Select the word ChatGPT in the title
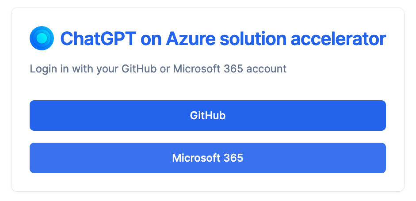Screen dimensions: 416x201 tap(99, 39)
